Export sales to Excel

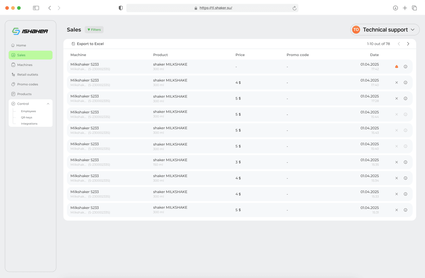[88, 44]
